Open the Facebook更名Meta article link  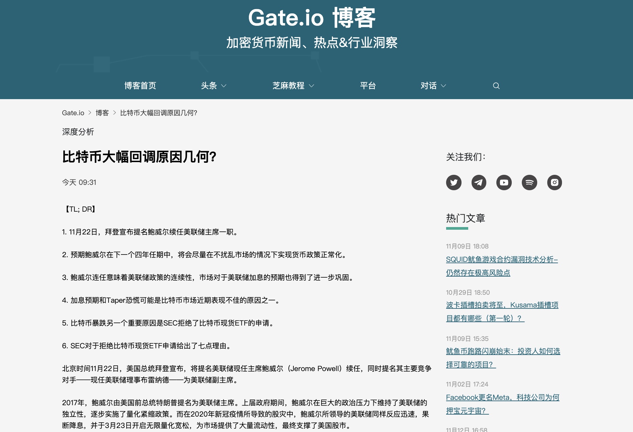click(x=502, y=404)
